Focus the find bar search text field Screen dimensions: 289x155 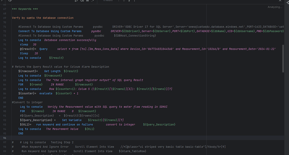point(42,1)
